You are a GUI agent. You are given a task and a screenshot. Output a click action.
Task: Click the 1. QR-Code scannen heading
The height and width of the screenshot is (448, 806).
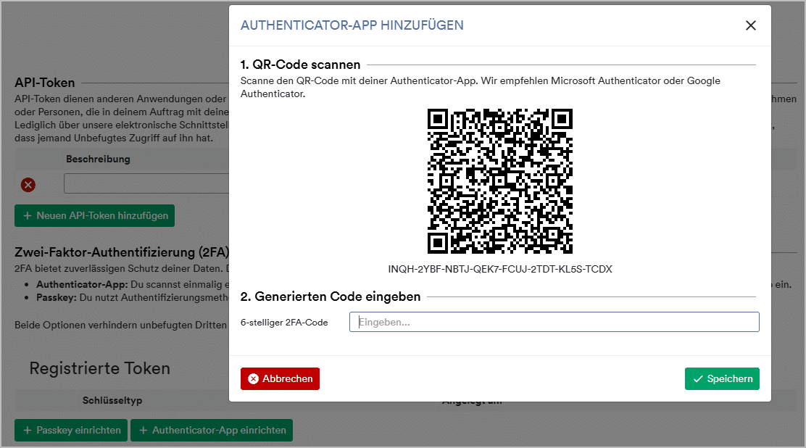point(300,65)
